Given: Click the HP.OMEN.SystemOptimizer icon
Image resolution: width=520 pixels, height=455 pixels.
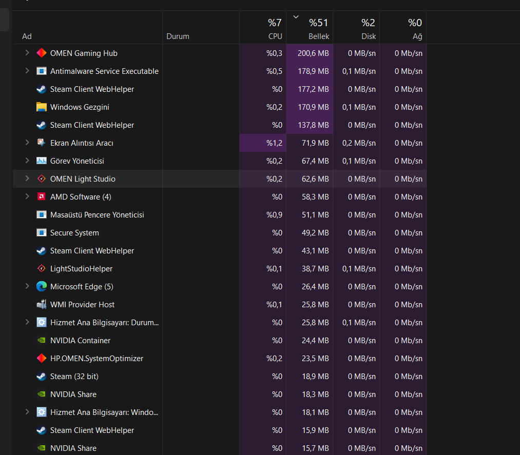Looking at the screenshot, I should click(x=42, y=358).
